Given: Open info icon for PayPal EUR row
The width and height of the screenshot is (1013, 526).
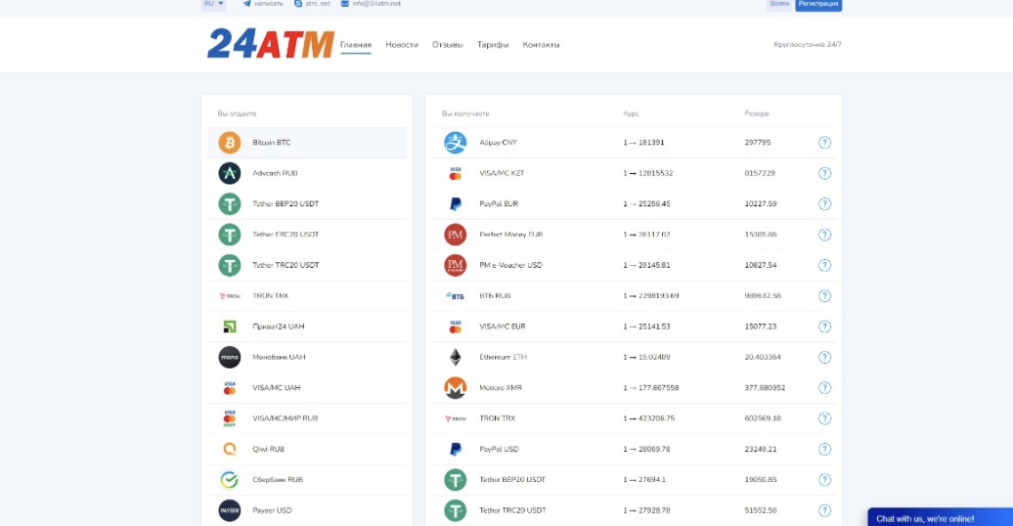Looking at the screenshot, I should tap(824, 204).
